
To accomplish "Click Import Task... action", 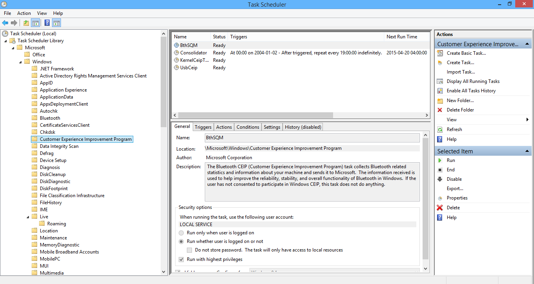I will (x=461, y=72).
